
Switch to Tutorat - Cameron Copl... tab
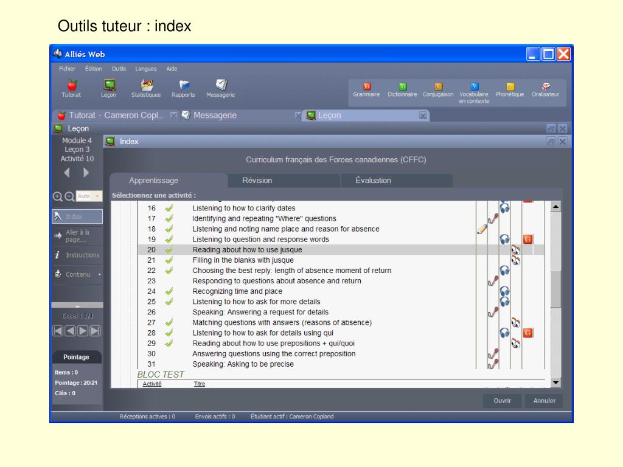point(115,115)
